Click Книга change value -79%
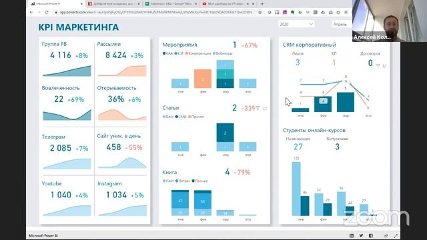The height and width of the screenshot is (240, 427). pyautogui.click(x=242, y=172)
